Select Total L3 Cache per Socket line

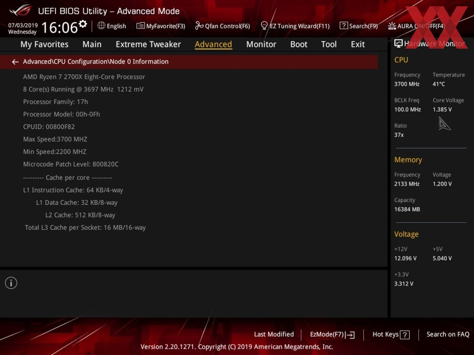click(x=85, y=228)
